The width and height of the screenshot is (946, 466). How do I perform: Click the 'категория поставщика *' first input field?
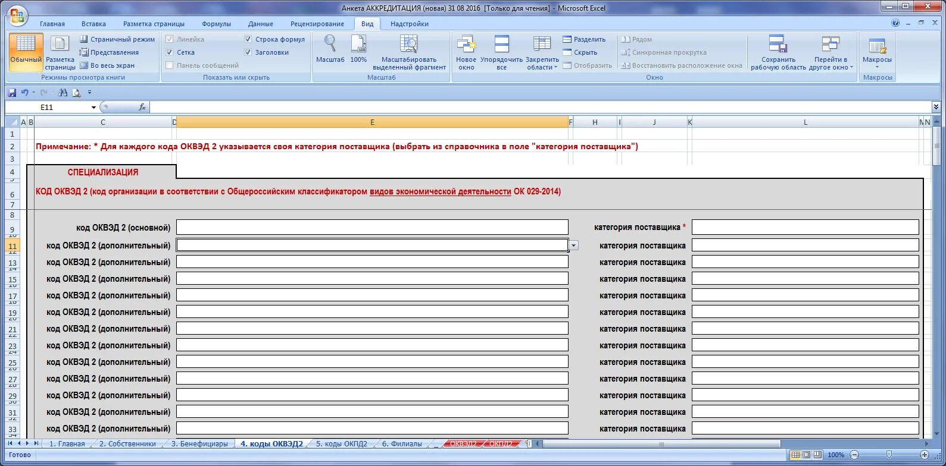[x=805, y=227]
